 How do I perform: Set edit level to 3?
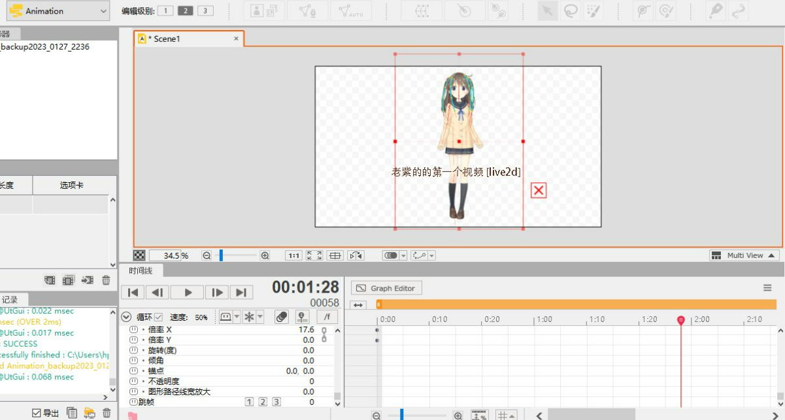click(205, 10)
